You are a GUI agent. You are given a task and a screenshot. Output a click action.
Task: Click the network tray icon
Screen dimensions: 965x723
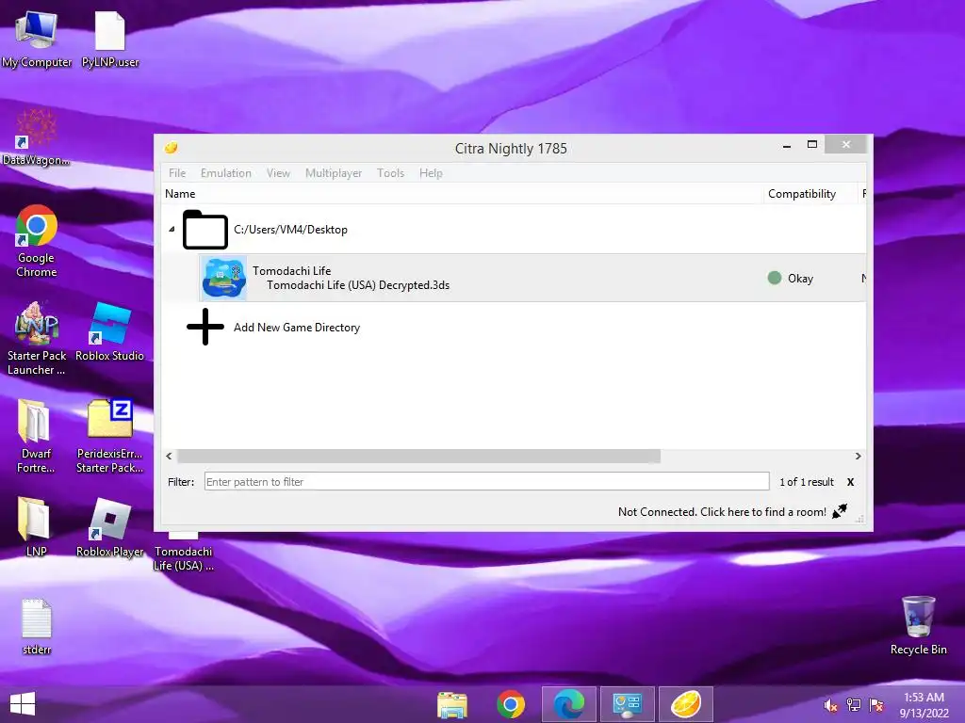coord(854,705)
